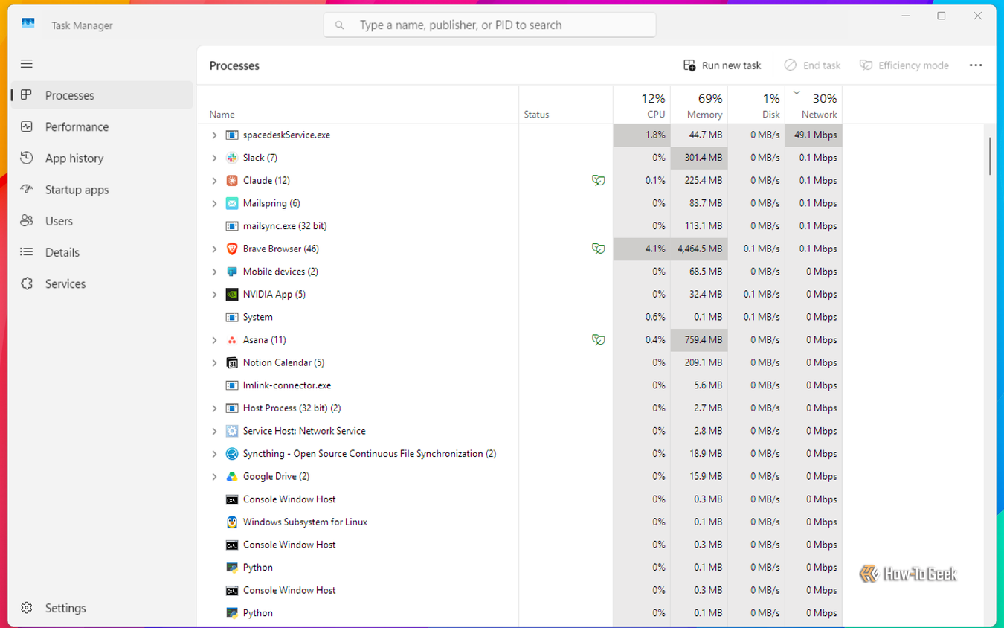1004x628 pixels.
Task: Sort by the CPU column header
Action: tap(642, 105)
